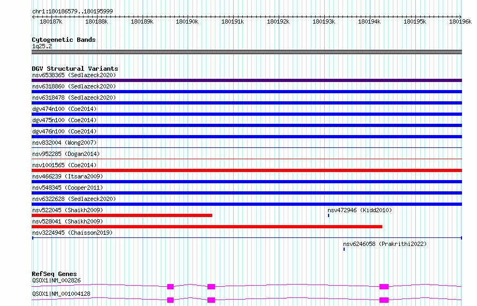
Task: Select the Cytogenetic Bands track title
Action: click(x=64, y=40)
